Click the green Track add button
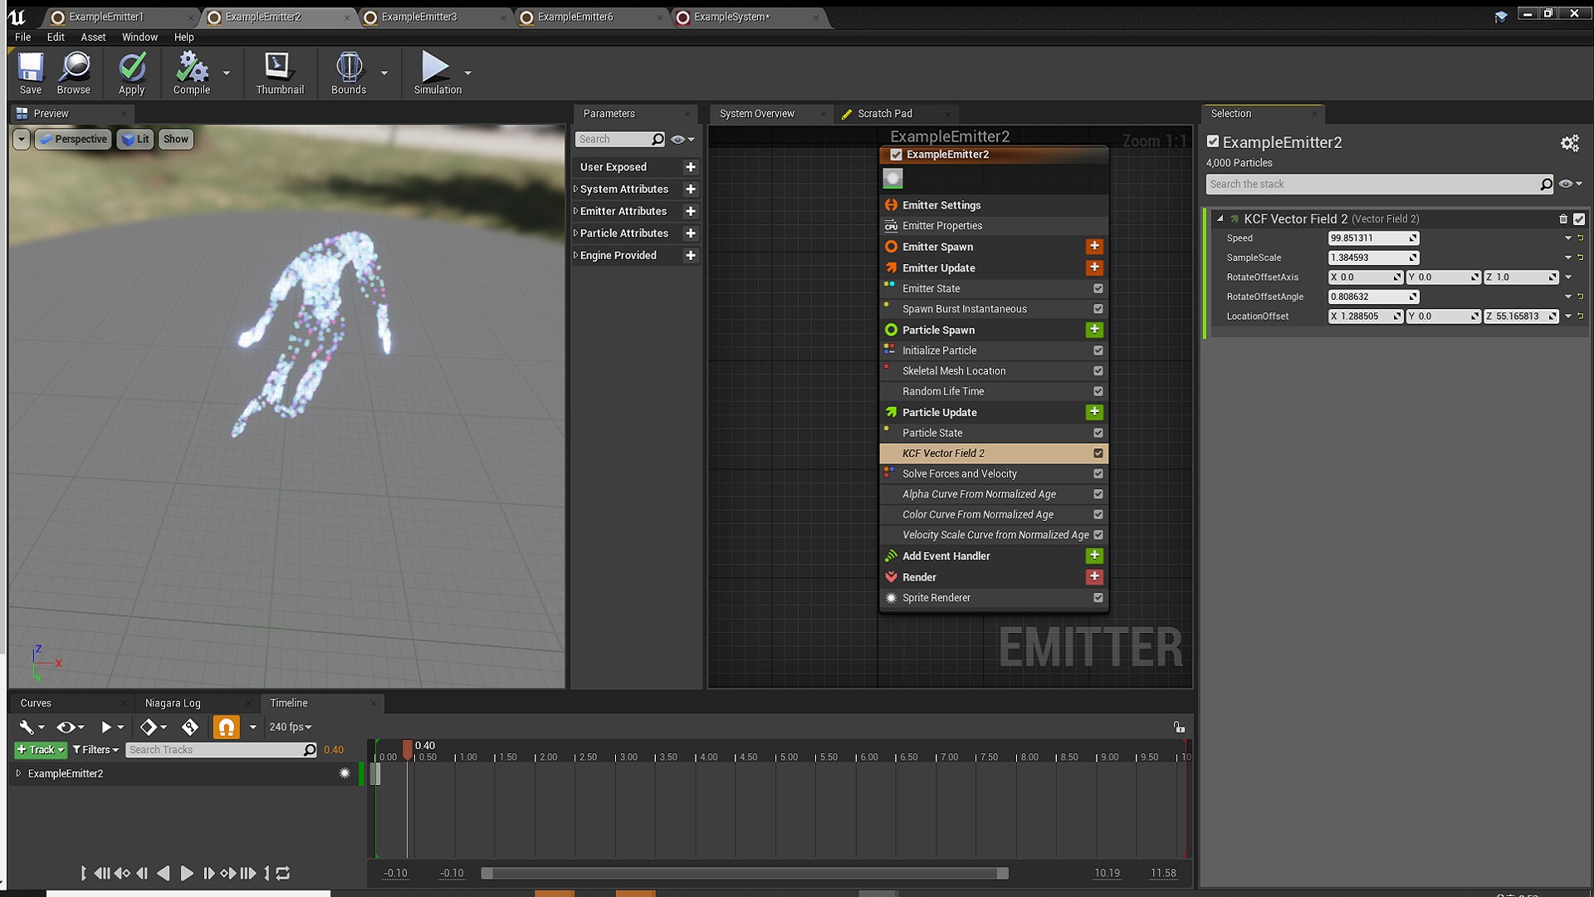1594x897 pixels. tap(39, 750)
